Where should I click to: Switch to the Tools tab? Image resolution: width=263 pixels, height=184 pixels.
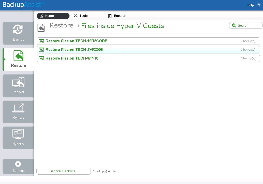(81, 16)
